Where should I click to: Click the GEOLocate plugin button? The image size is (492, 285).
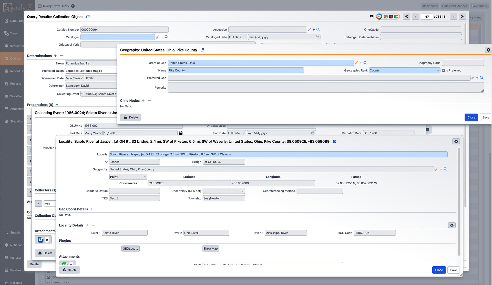pyautogui.click(x=130, y=249)
